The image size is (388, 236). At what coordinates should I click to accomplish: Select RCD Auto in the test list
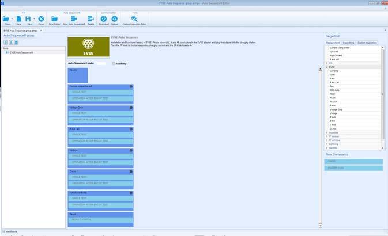click(x=334, y=90)
